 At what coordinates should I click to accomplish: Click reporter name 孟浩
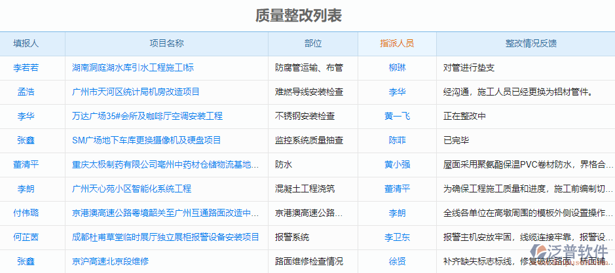(26, 92)
